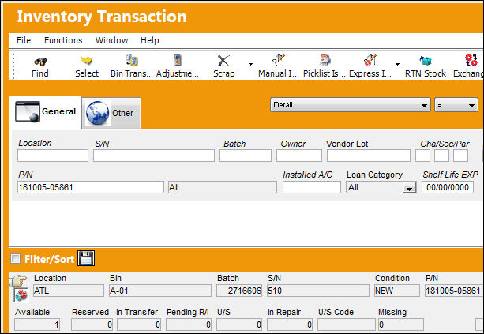This screenshot has height=334, width=484.
Task: Click the In Transfer quantity field
Action: [x=139, y=325]
